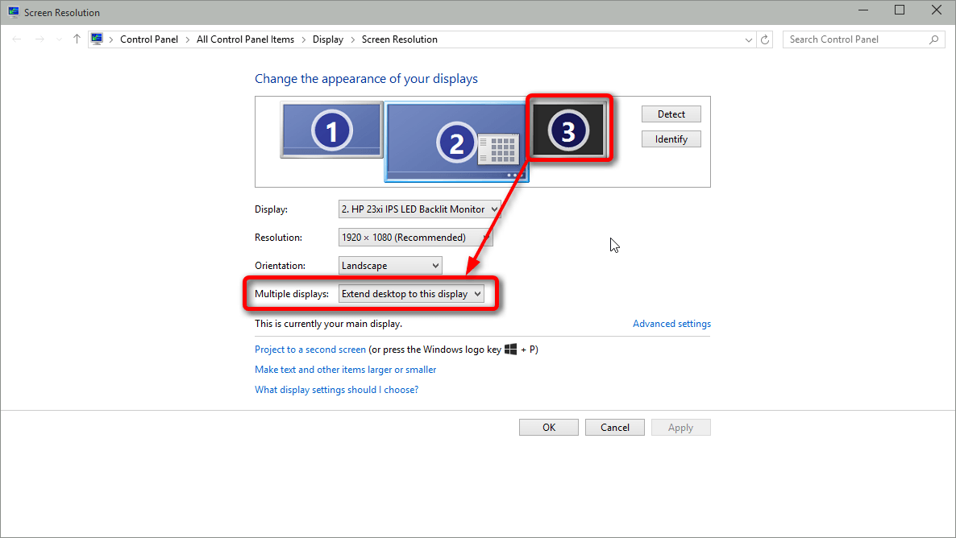The height and width of the screenshot is (538, 956).
Task: Select display 2 monitor icon
Action: 456,142
